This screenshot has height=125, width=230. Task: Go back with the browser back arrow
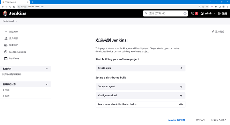tap(3, 7)
